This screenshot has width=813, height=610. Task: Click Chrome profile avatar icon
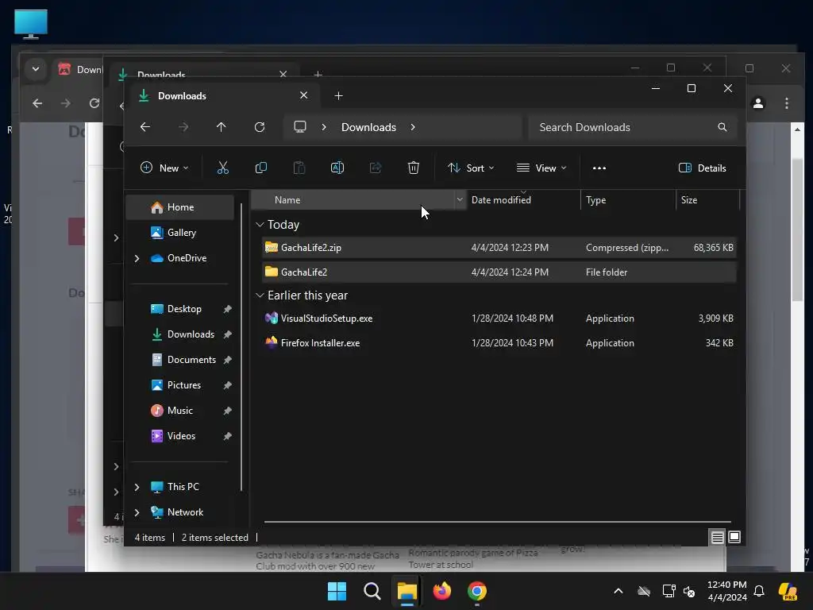click(x=758, y=103)
